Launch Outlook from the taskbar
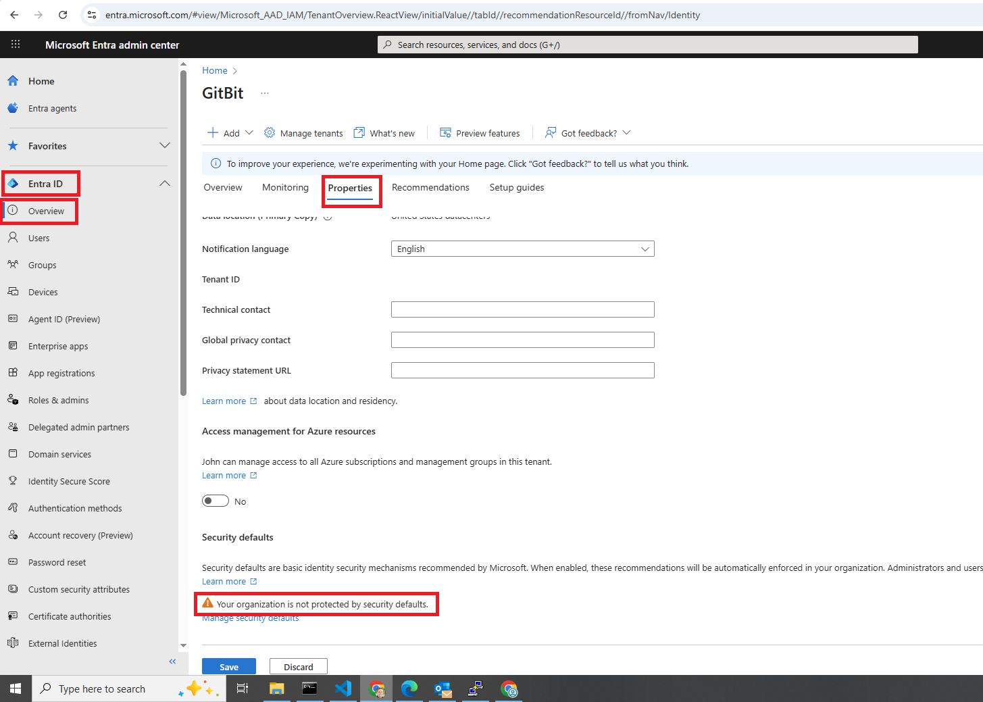Viewport: 983px width, 702px height. [x=442, y=688]
